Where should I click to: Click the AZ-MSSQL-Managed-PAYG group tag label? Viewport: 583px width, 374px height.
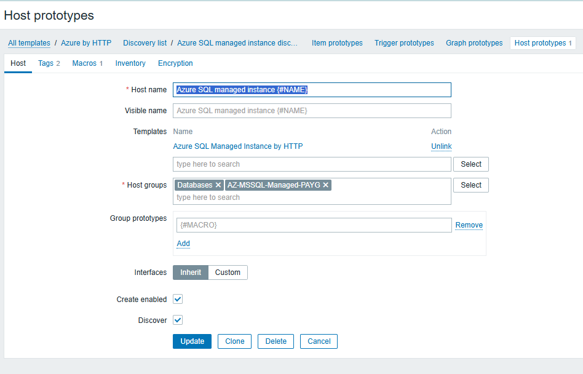[x=274, y=185]
